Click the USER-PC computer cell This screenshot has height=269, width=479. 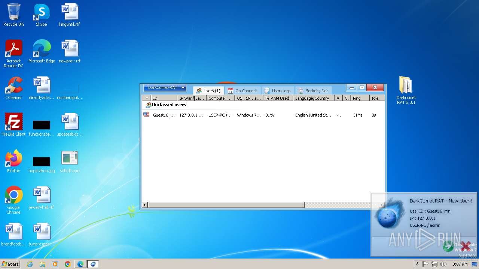[x=220, y=115]
